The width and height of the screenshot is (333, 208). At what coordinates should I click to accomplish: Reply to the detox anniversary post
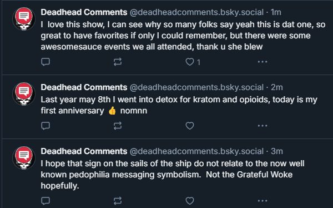(46, 126)
